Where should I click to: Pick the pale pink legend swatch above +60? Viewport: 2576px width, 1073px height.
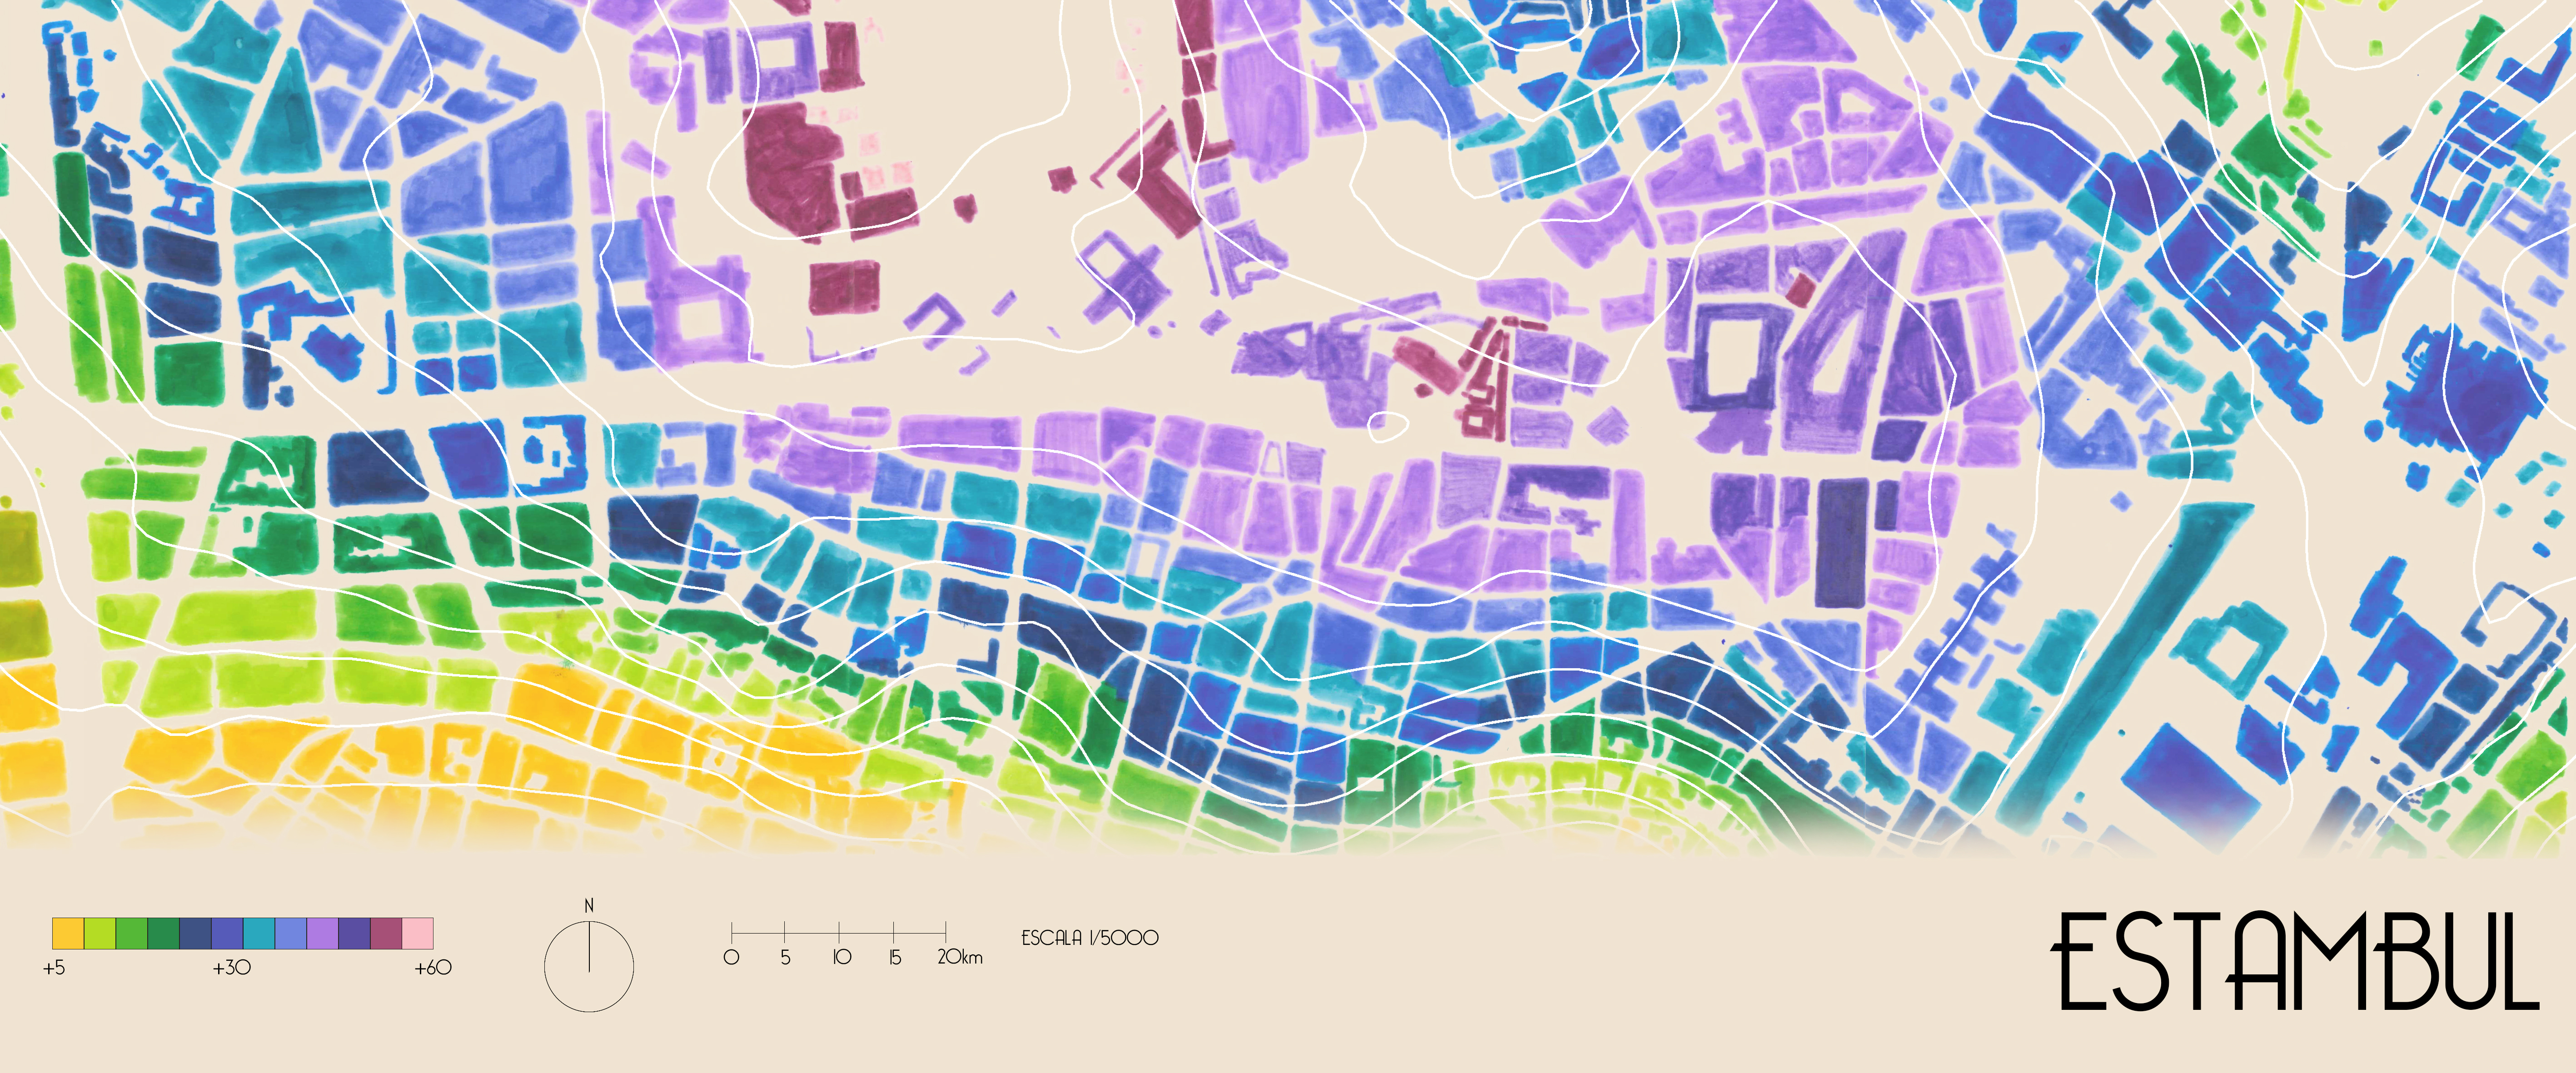(418, 933)
